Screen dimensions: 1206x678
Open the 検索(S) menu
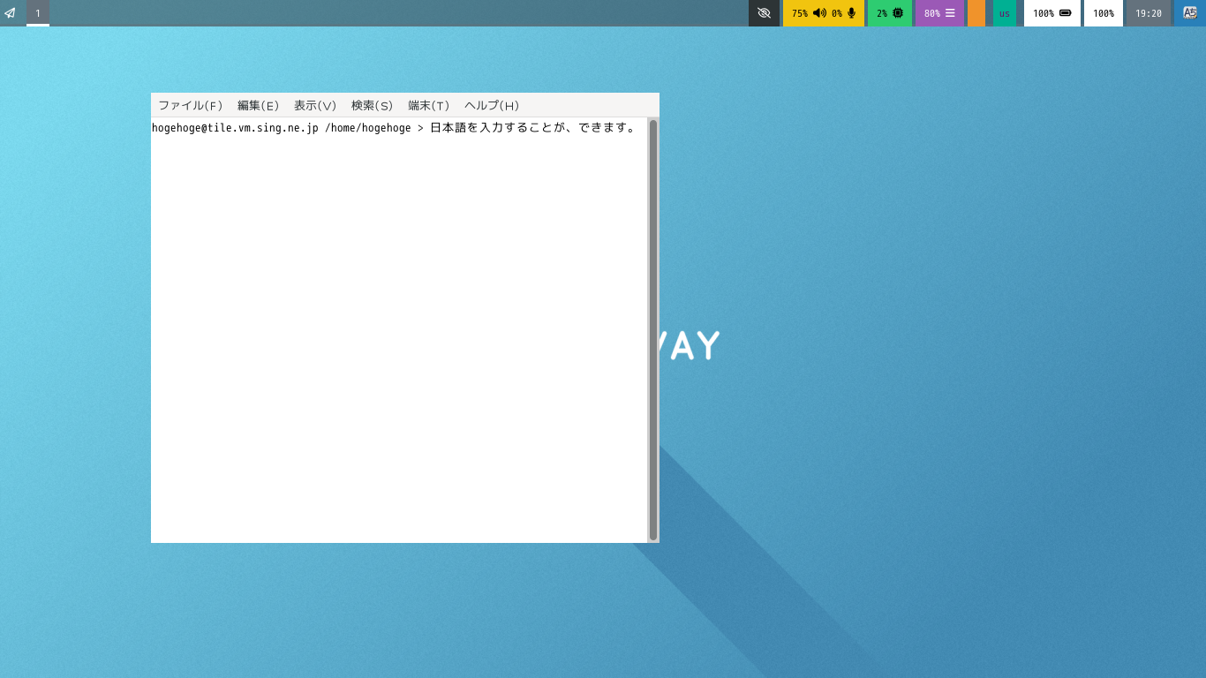pyautogui.click(x=372, y=105)
